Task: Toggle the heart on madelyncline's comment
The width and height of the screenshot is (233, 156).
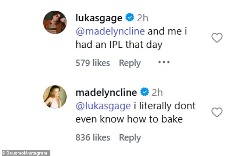Action: tap(217, 112)
